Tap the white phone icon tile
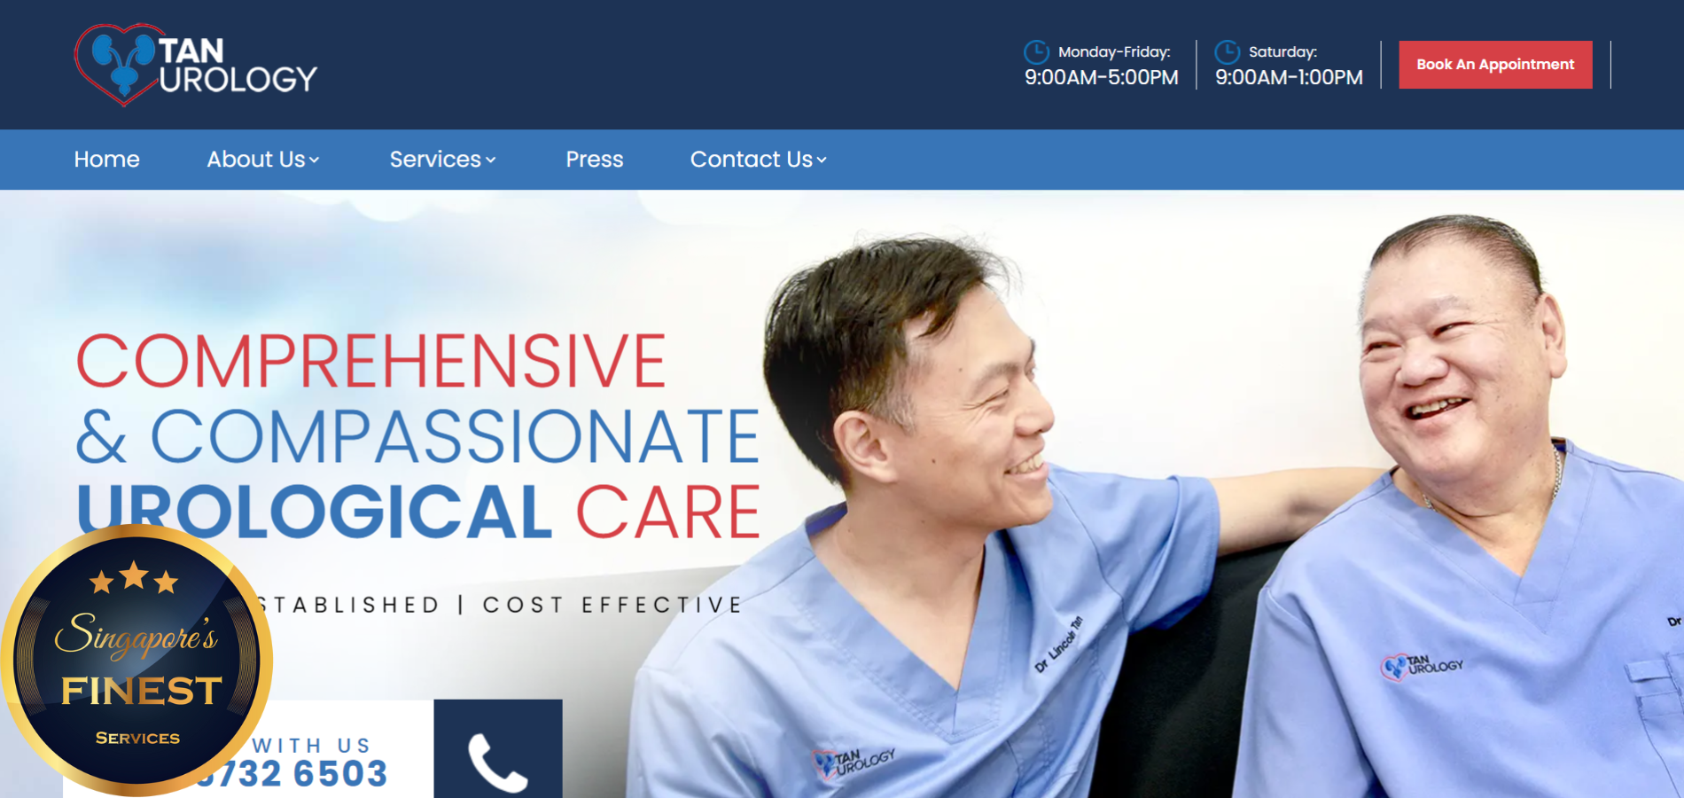The image size is (1684, 798). click(x=498, y=750)
